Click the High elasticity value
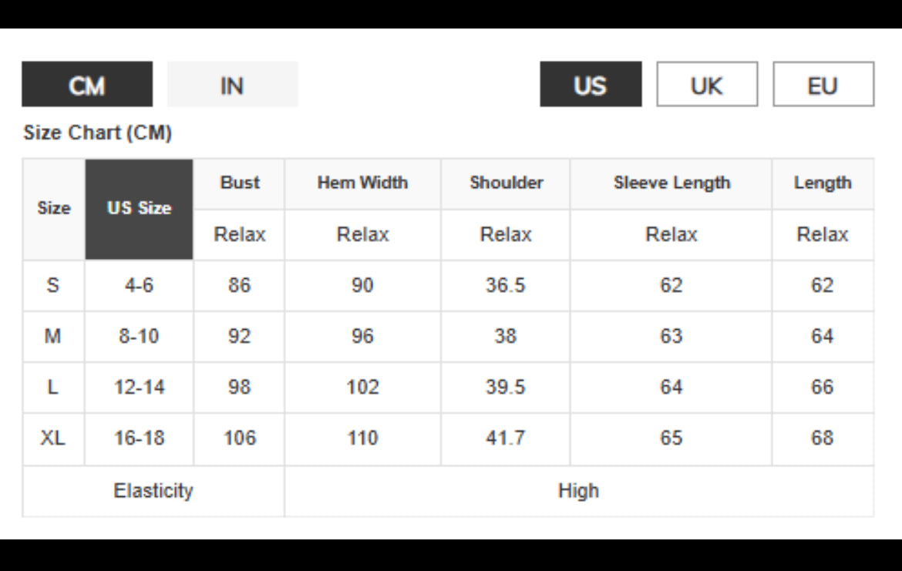Viewport: 902px width, 571px height. [578, 491]
